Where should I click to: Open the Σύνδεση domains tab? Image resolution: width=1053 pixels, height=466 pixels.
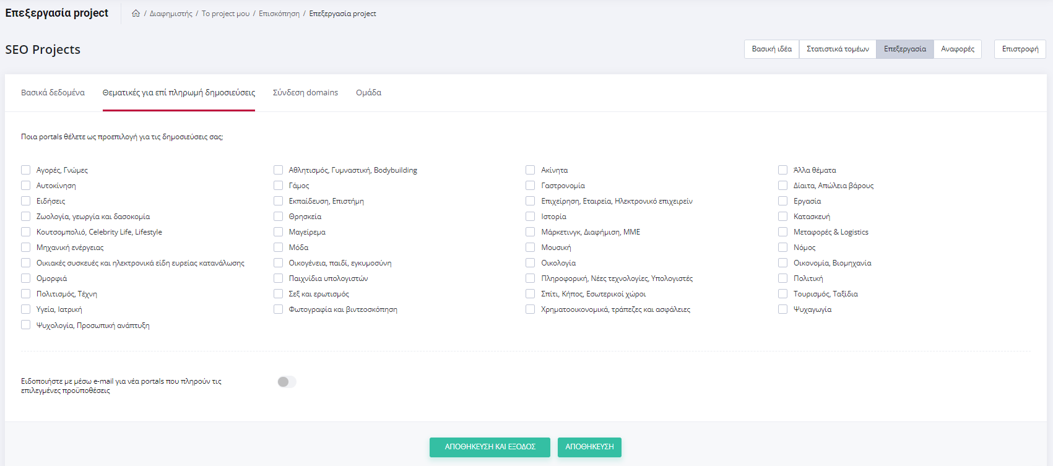[x=305, y=93]
